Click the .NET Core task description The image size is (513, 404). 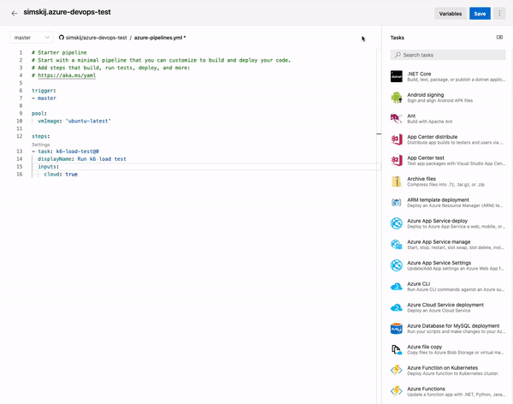coord(456,80)
